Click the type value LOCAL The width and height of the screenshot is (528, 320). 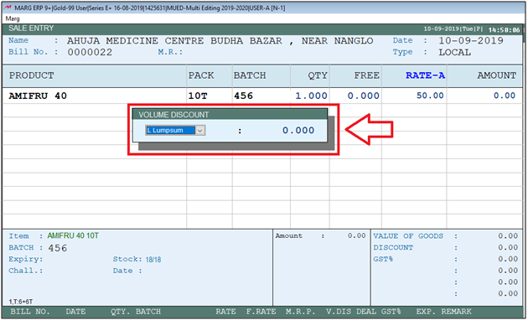[x=454, y=52]
